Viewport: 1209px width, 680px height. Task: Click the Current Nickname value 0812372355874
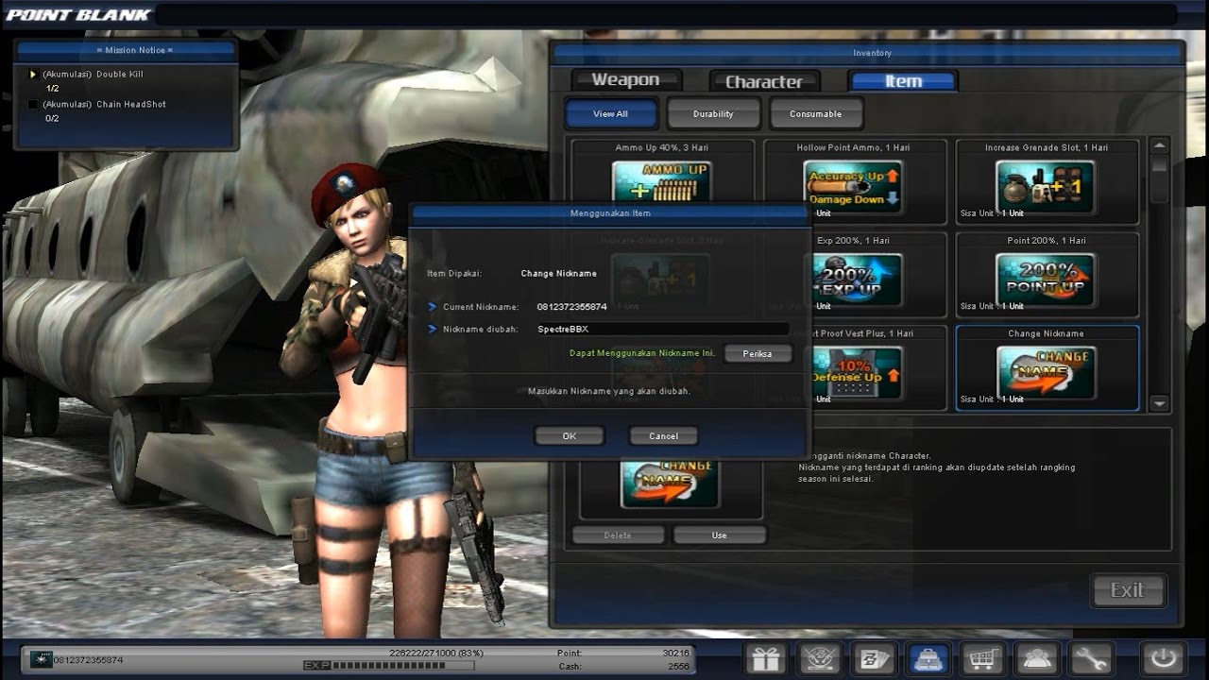tap(571, 307)
